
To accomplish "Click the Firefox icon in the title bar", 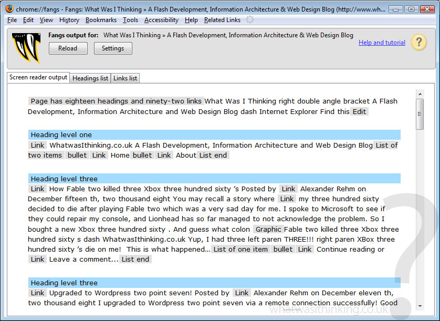I will coord(9,9).
